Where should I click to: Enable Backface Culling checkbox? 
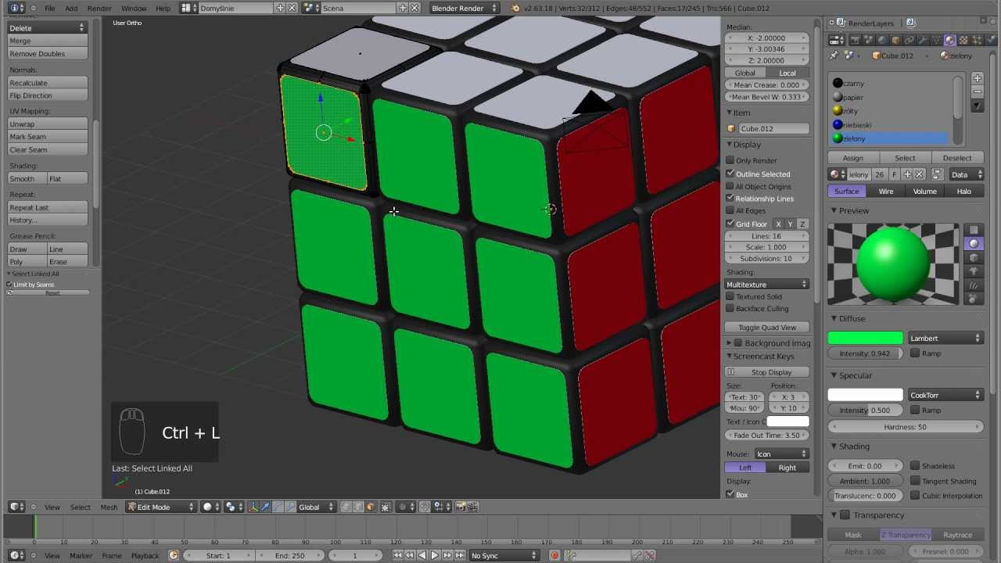[x=730, y=309]
